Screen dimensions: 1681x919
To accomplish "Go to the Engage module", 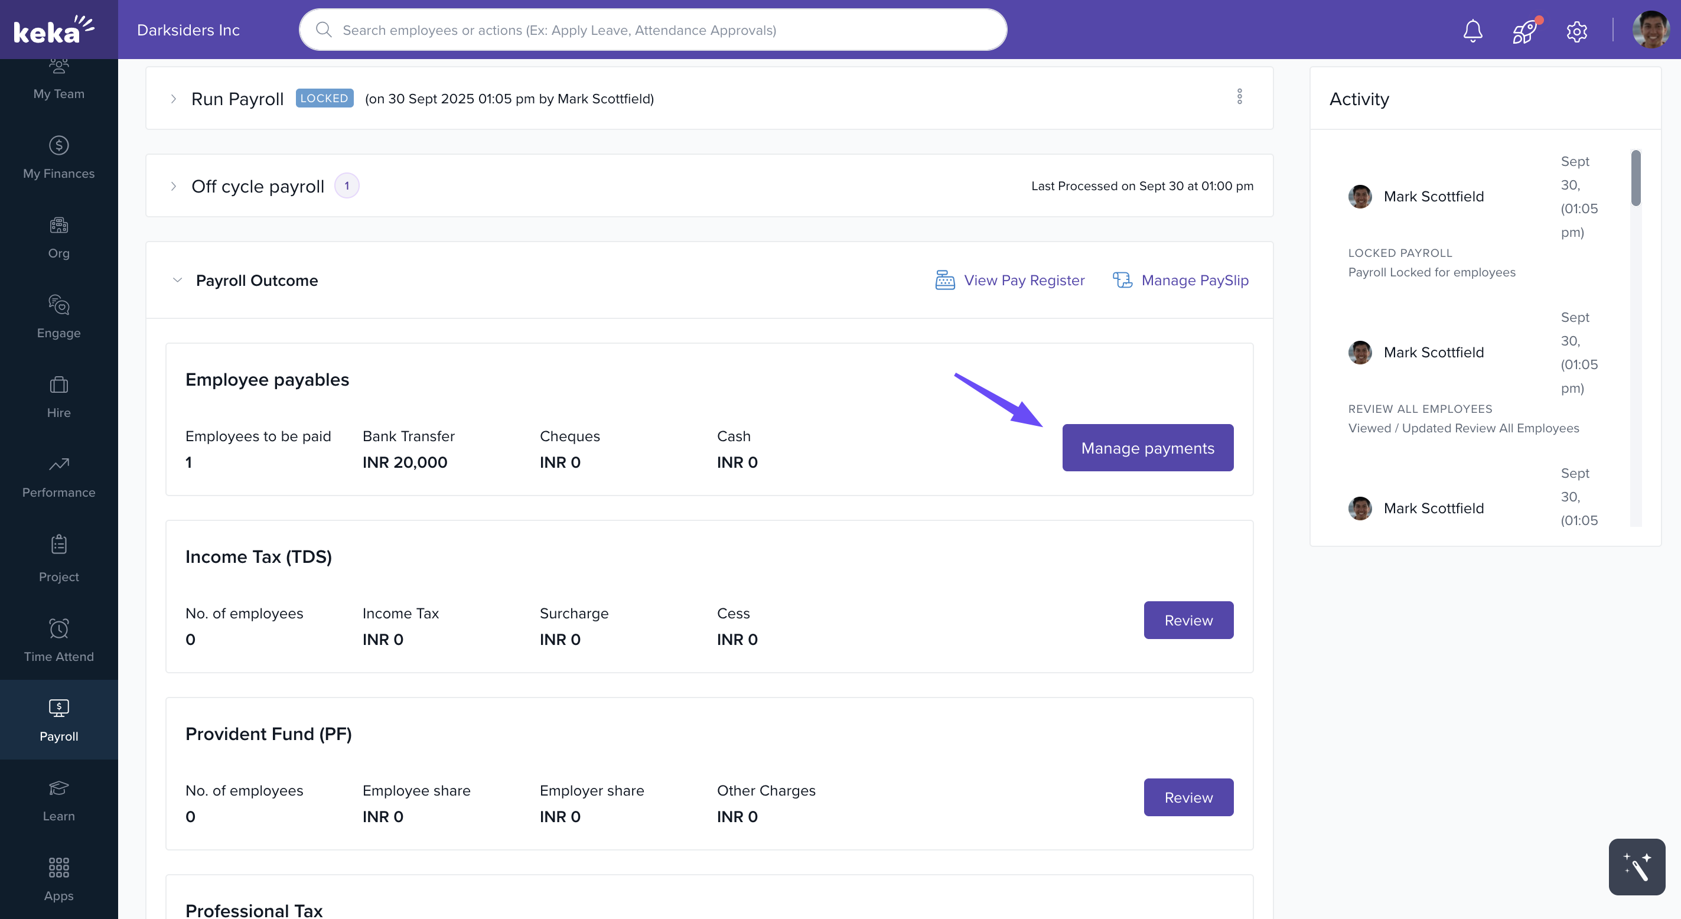I will point(58,317).
